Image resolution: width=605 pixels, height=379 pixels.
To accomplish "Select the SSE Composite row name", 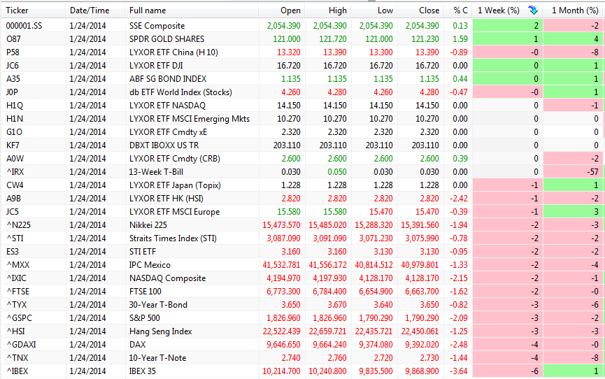I will tap(158, 25).
